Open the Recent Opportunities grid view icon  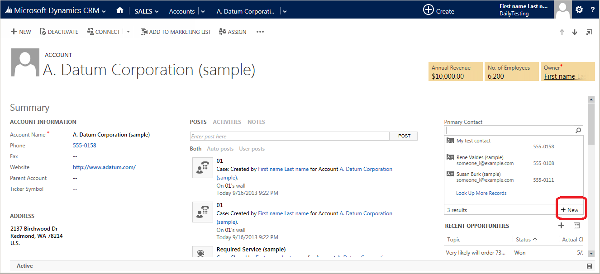(x=576, y=226)
